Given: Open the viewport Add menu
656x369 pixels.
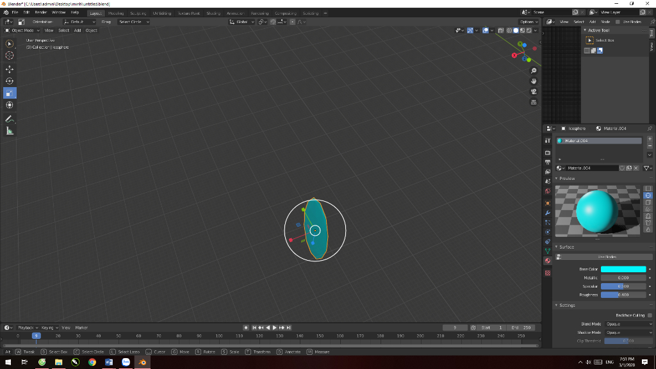Looking at the screenshot, I should 78,31.
